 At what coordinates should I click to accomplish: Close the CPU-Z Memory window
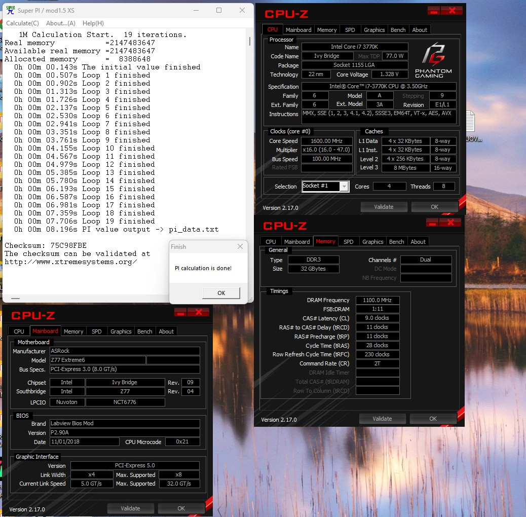450,223
